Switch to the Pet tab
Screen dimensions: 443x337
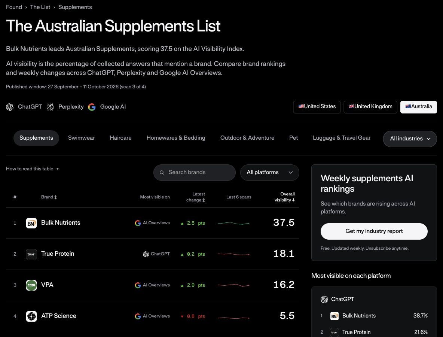[294, 138]
